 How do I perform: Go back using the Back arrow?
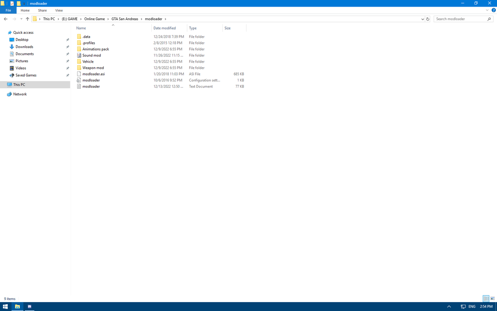click(5, 19)
